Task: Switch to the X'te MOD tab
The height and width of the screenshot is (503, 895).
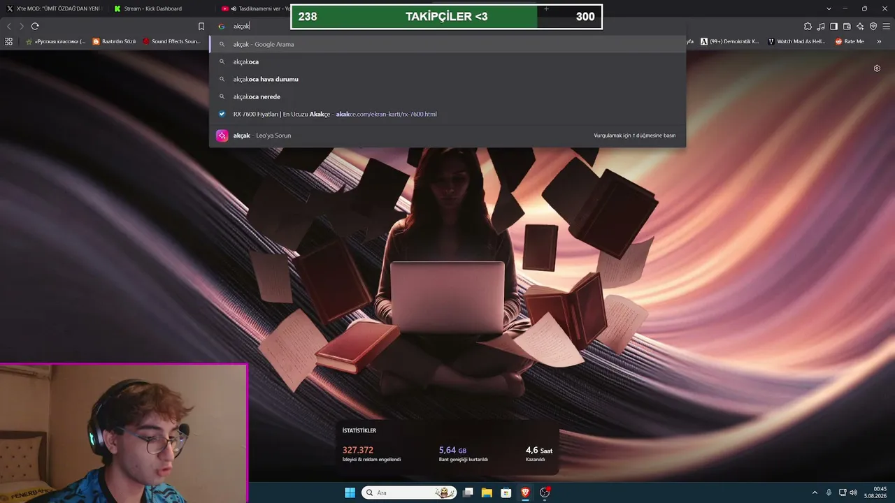Action: pos(53,8)
